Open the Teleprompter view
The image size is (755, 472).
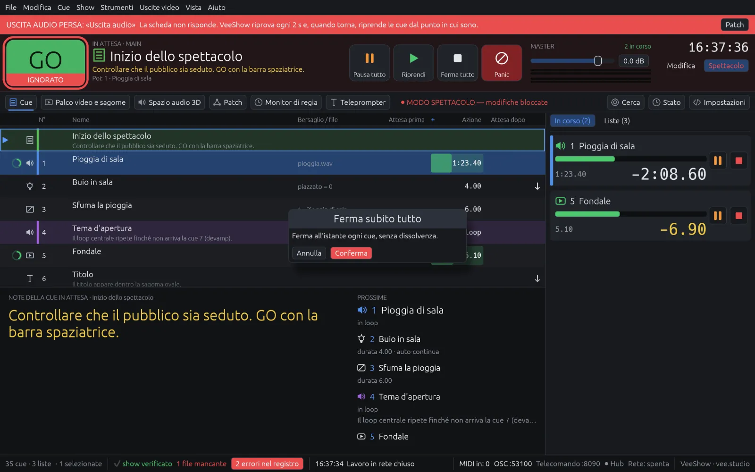tap(358, 102)
